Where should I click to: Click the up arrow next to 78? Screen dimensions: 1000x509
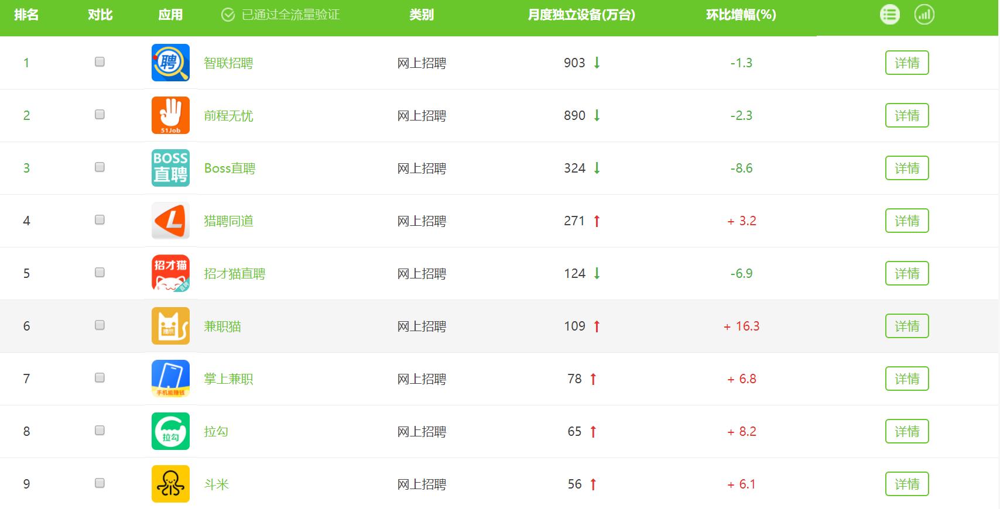(593, 379)
